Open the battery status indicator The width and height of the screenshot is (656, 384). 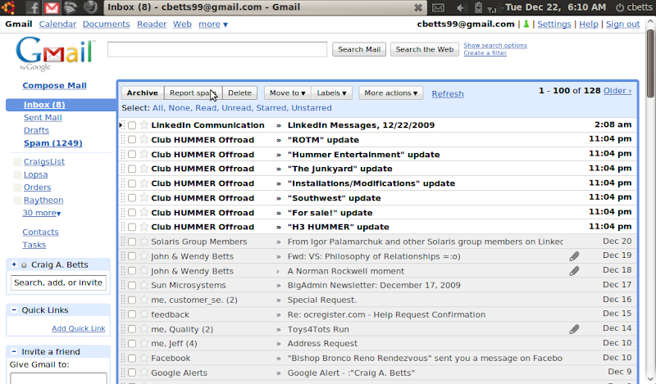tap(479, 7)
